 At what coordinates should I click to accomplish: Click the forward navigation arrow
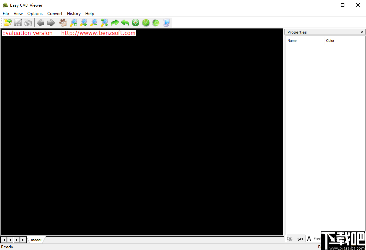pyautogui.click(x=51, y=23)
